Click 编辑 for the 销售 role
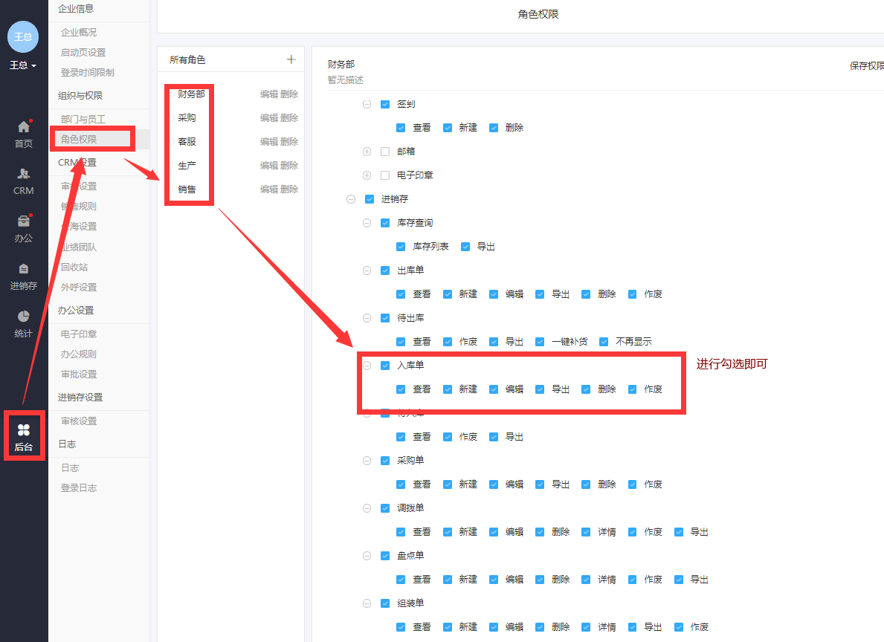 coord(269,189)
